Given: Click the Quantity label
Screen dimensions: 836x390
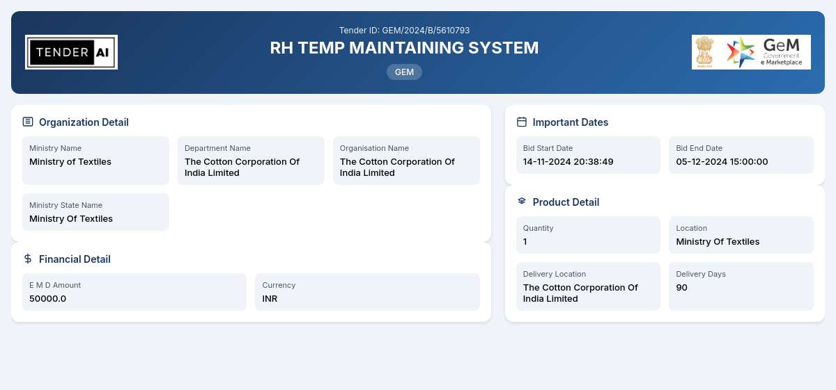Looking at the screenshot, I should pos(538,228).
